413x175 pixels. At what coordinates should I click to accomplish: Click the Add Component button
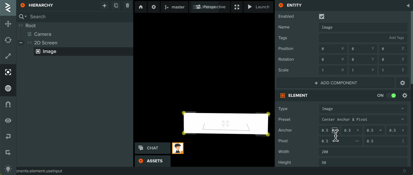(x=335, y=83)
